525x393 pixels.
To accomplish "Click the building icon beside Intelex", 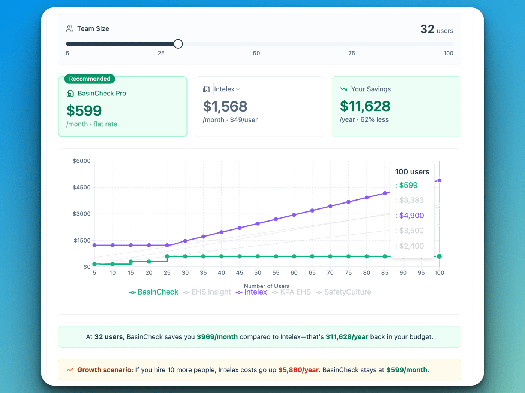I will pos(206,89).
